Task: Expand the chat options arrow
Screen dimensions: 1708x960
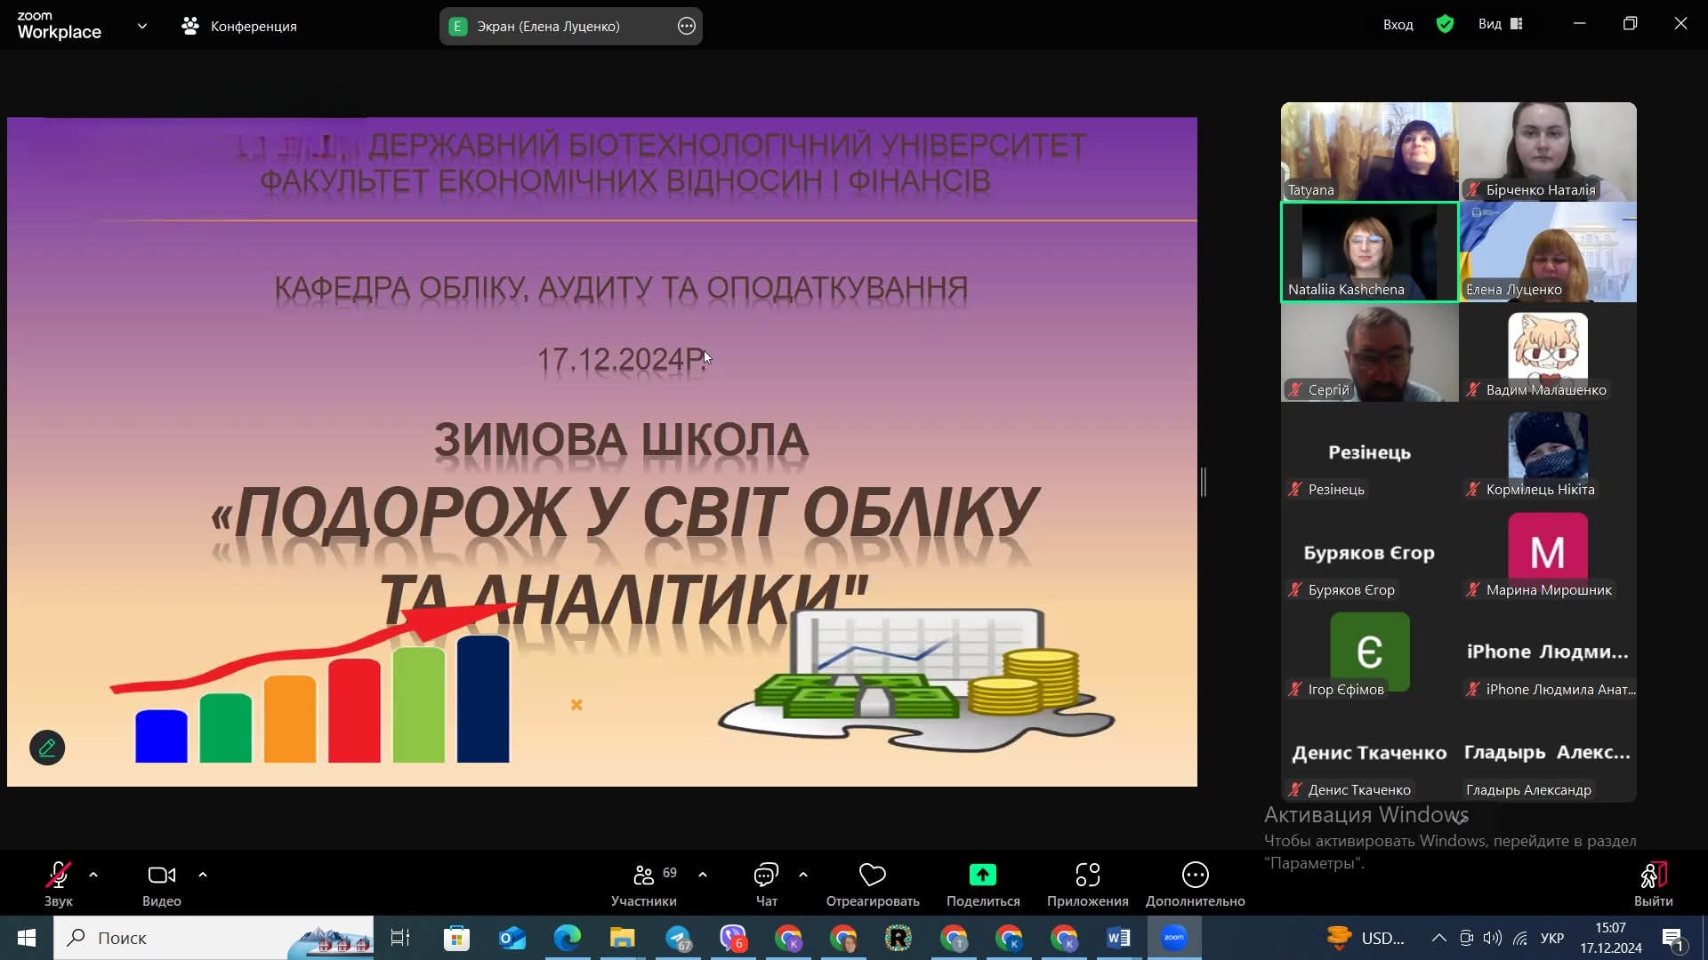Action: pos(803,875)
